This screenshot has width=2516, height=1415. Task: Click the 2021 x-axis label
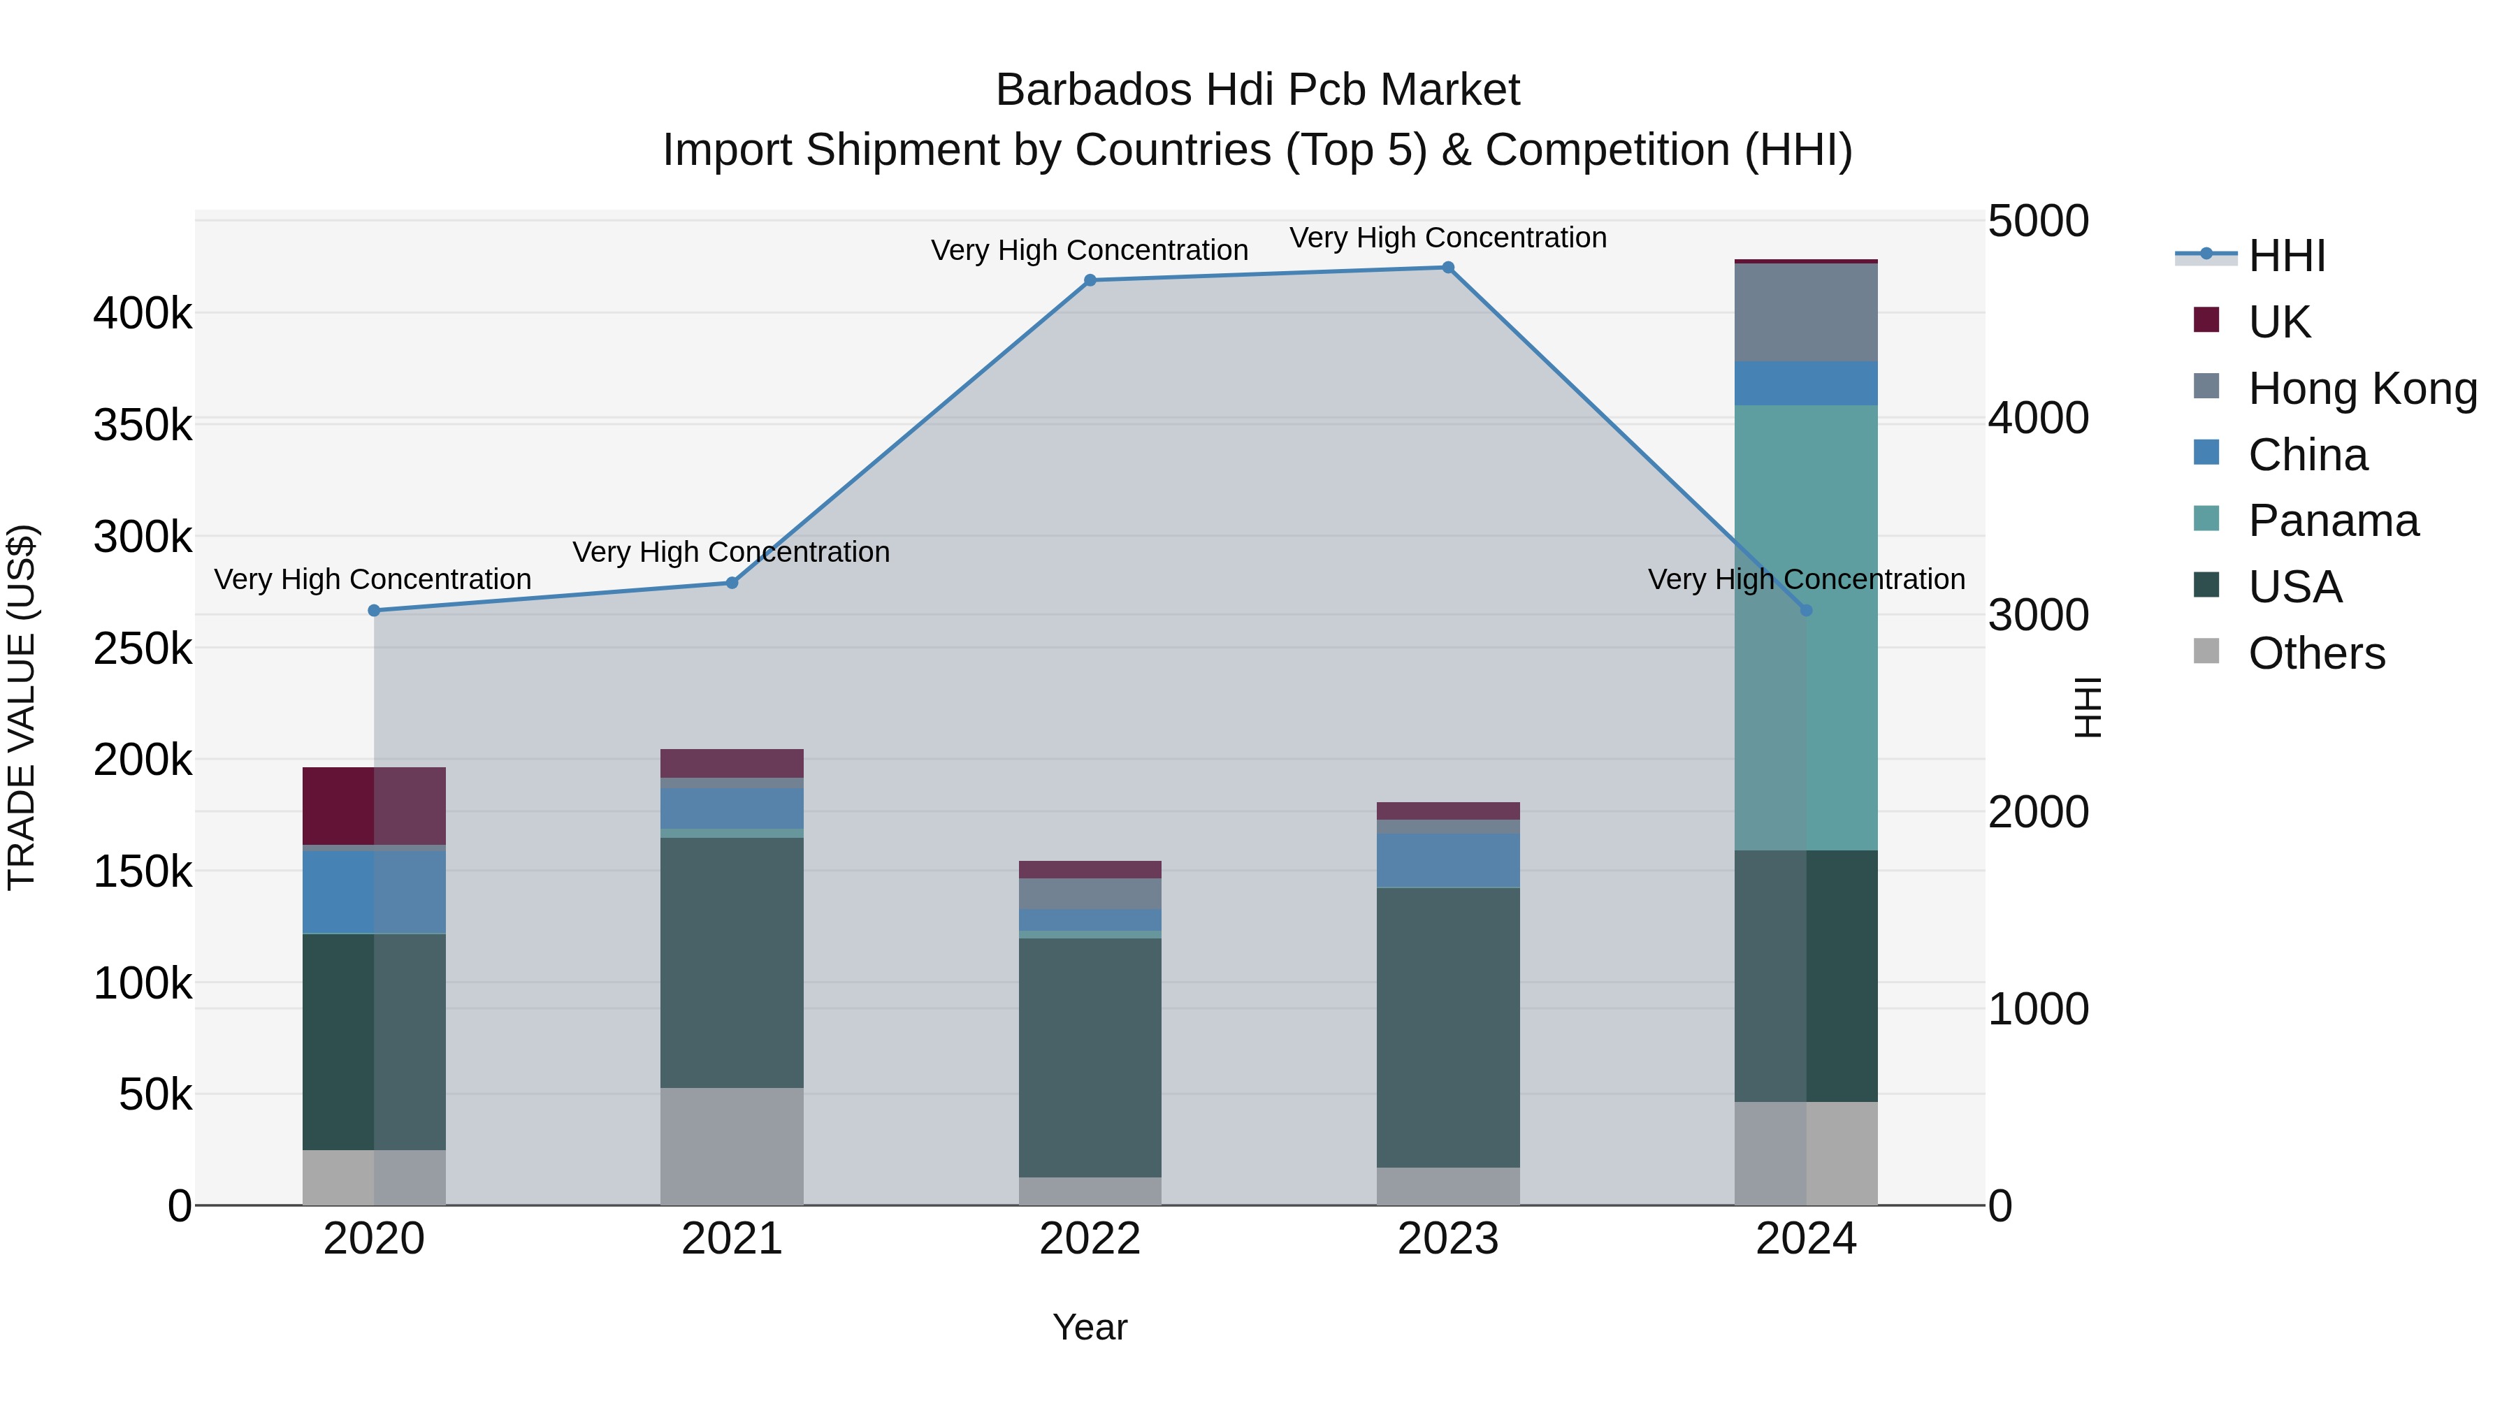pyautogui.click(x=732, y=1239)
